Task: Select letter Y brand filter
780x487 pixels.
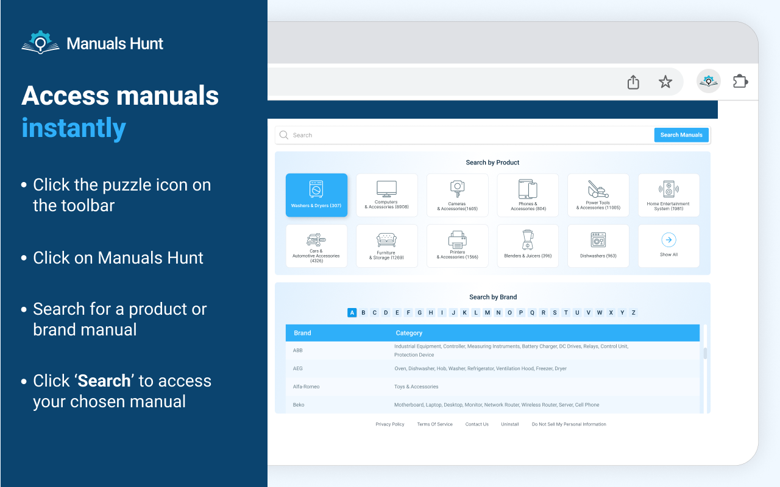Action: pos(622,313)
